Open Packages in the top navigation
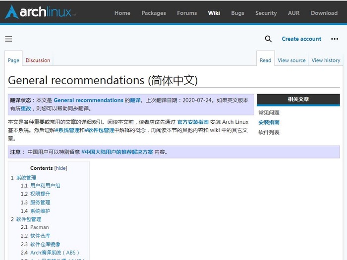The image size is (347, 260). click(154, 13)
